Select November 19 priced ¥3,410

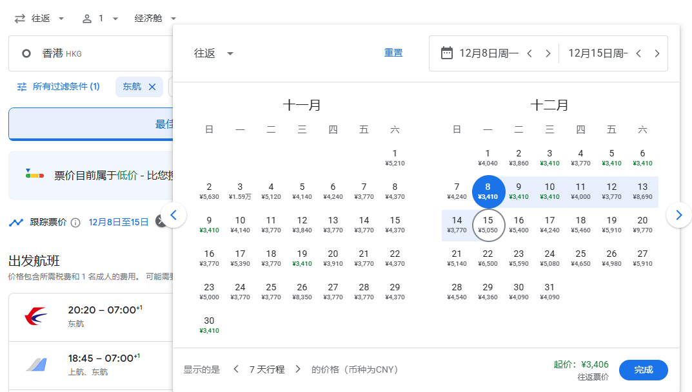(302, 258)
